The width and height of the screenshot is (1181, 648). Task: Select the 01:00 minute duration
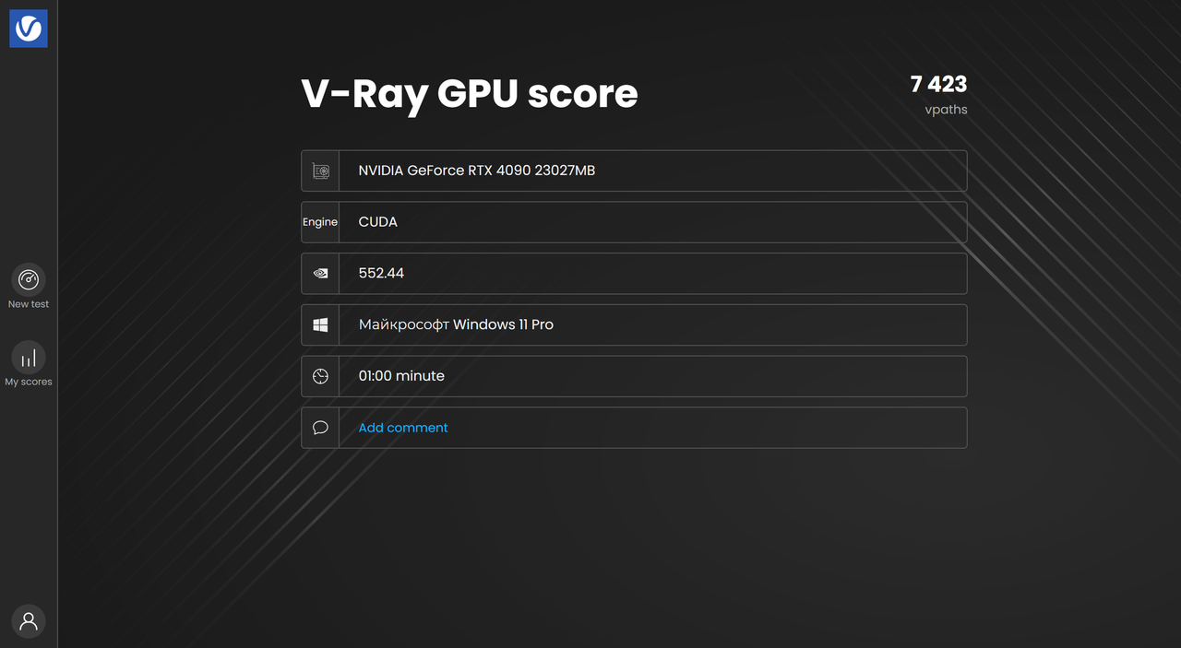pos(401,376)
